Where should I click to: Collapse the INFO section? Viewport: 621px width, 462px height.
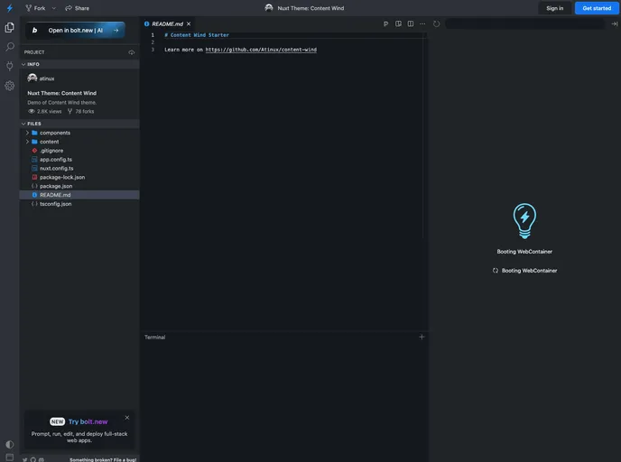click(79, 64)
